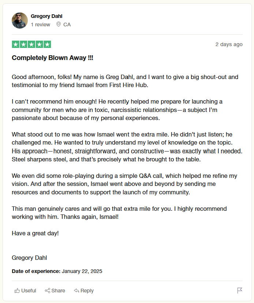The width and height of the screenshot is (254, 303).
Task: Click the third green rating star
Action: [31, 45]
